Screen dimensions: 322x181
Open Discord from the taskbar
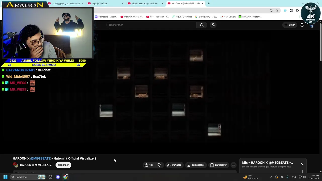58,177
